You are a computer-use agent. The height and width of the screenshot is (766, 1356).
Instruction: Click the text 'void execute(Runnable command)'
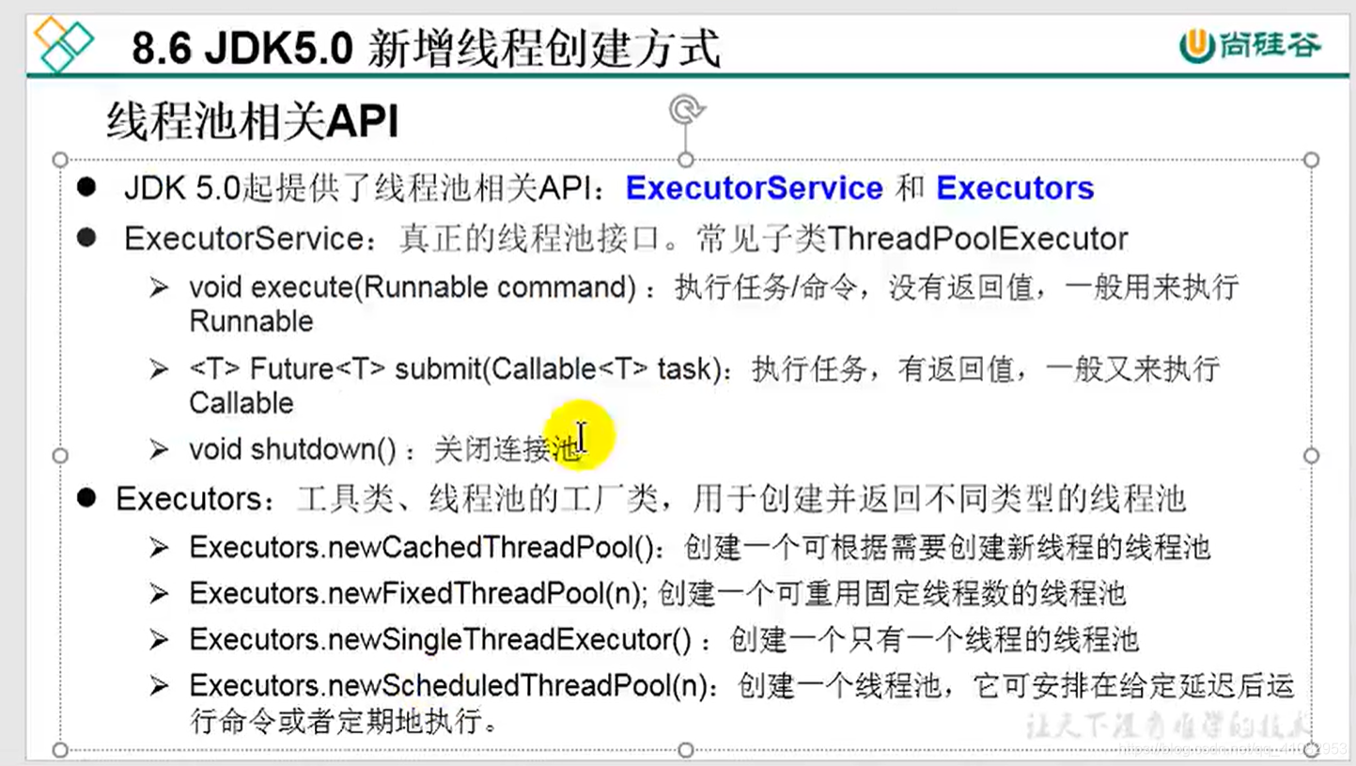pyautogui.click(x=413, y=287)
